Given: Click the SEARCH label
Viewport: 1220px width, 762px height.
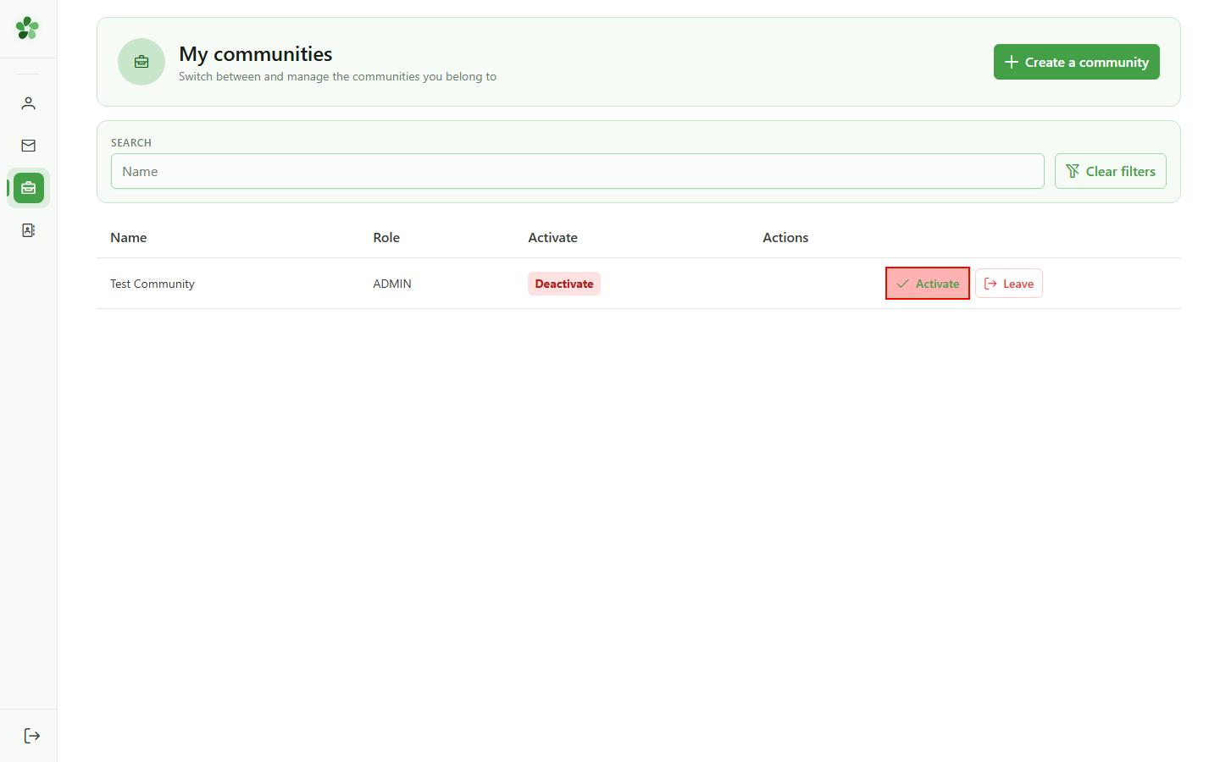Looking at the screenshot, I should (x=131, y=143).
